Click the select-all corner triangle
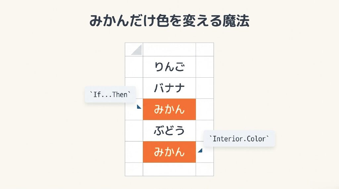This screenshot has height=189, width=339. pyautogui.click(x=136, y=50)
